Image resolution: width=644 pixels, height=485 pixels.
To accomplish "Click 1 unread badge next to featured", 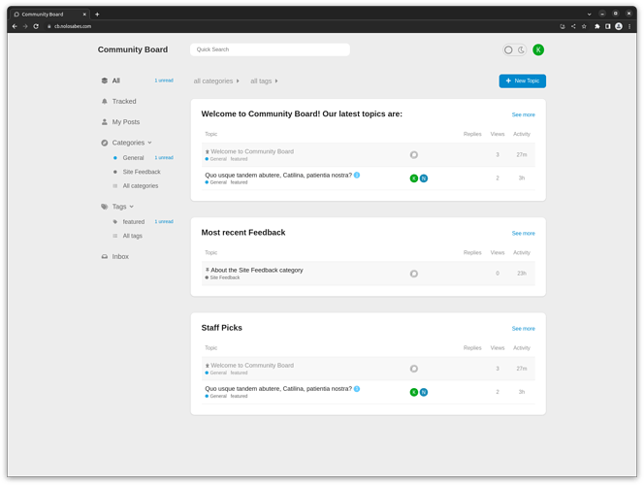I will (x=164, y=222).
